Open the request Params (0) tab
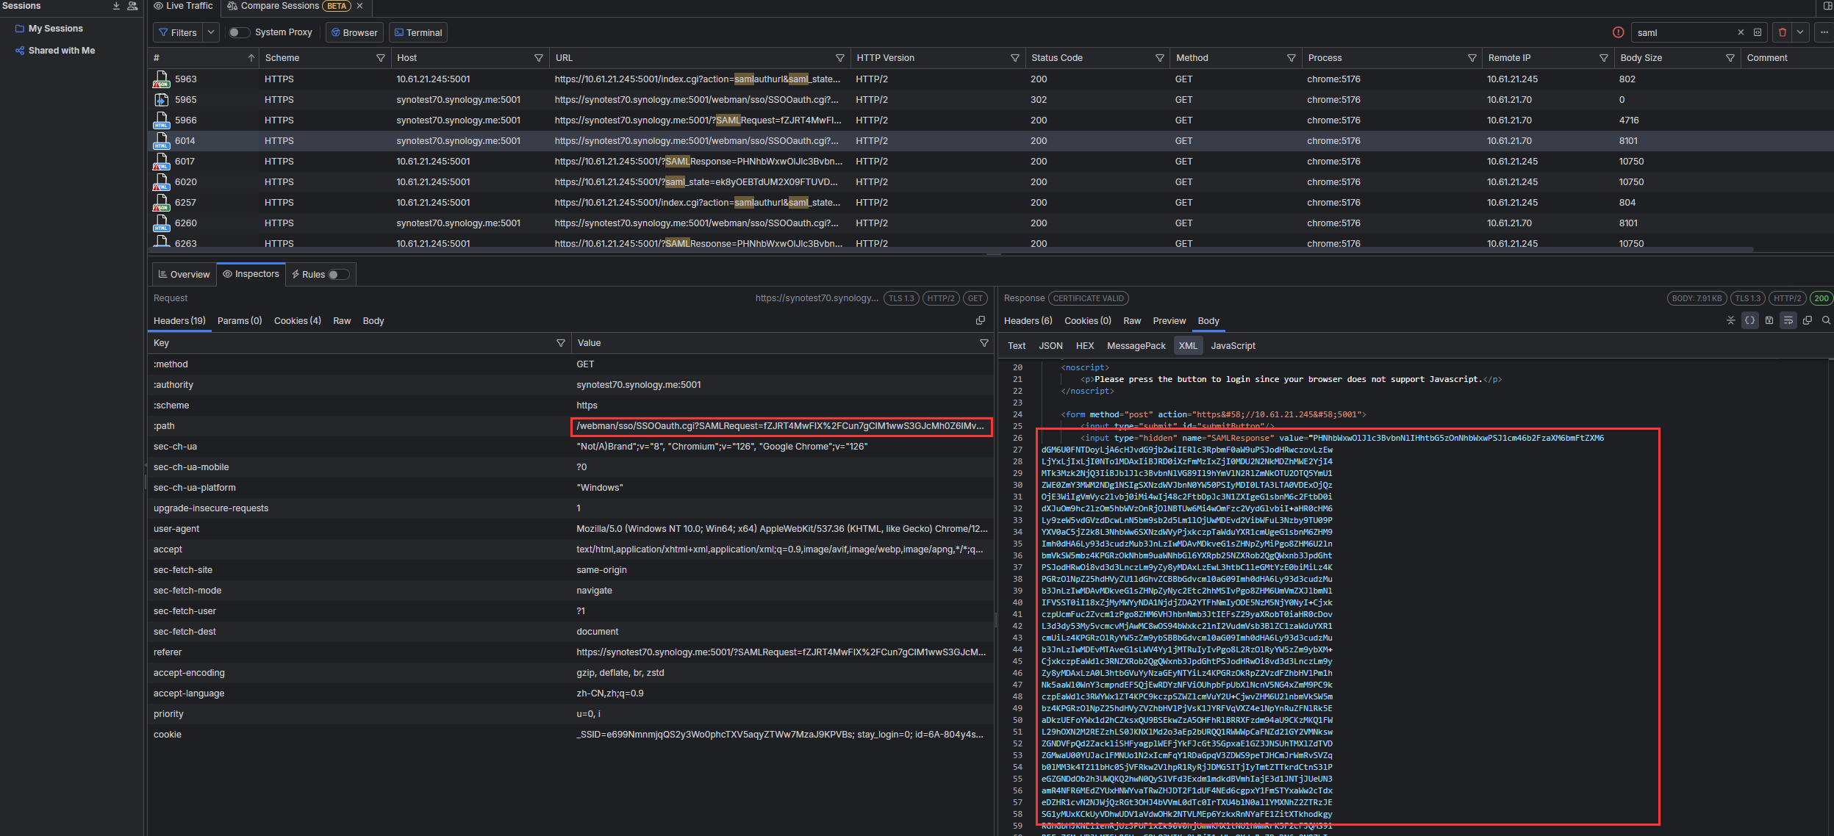 (x=240, y=321)
